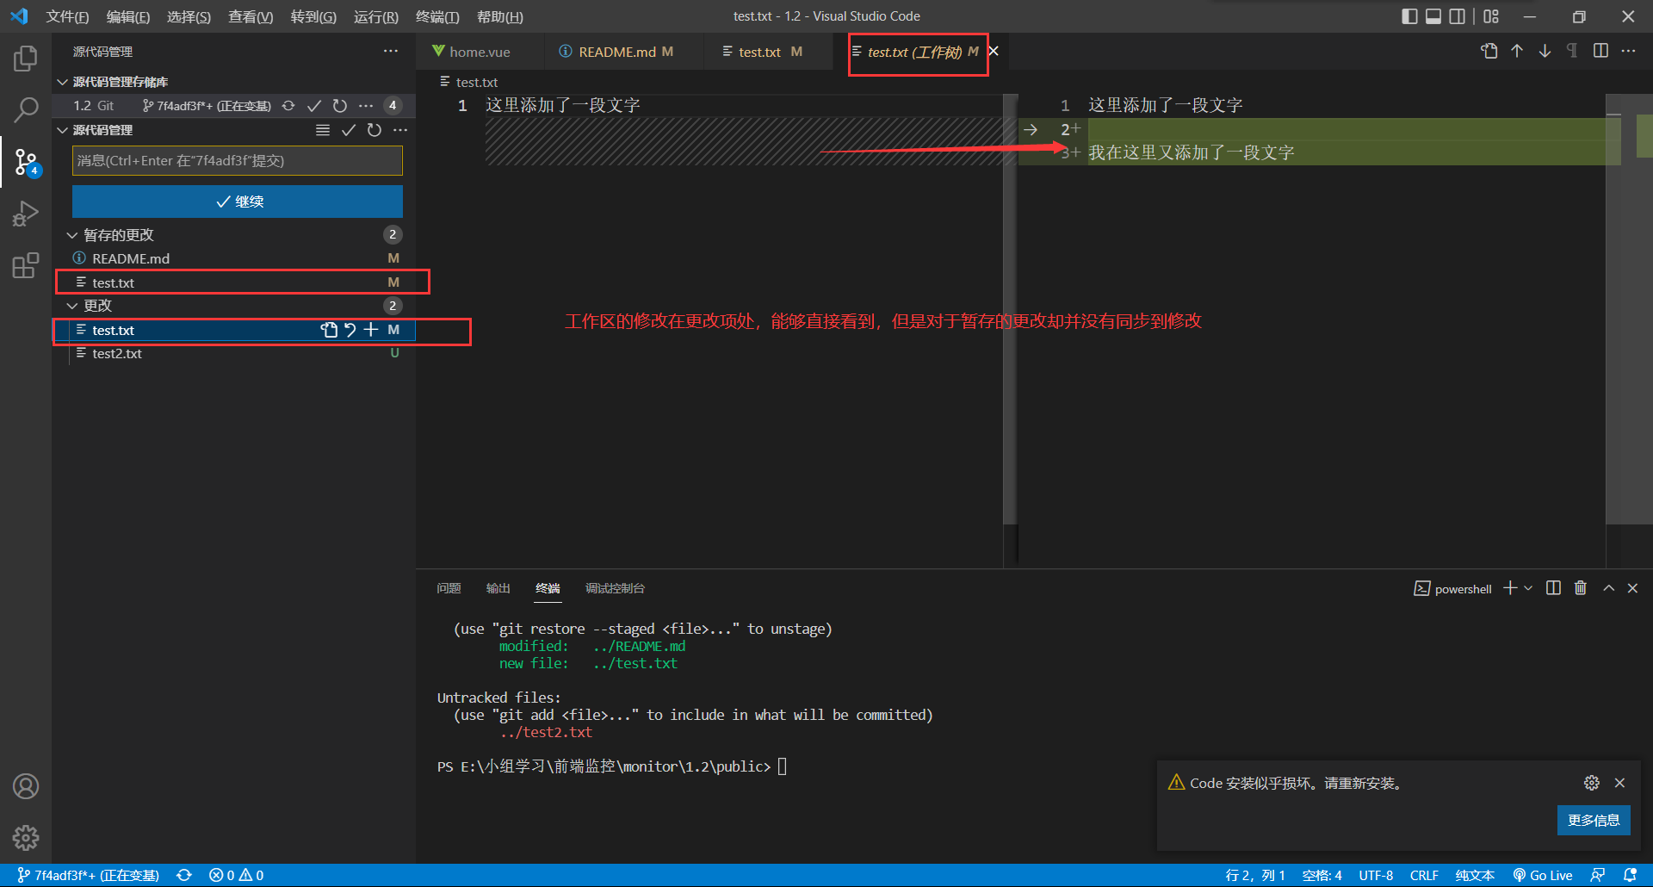This screenshot has height=887, width=1653.
Task: Open file icon for test.txt change
Action: (x=329, y=330)
